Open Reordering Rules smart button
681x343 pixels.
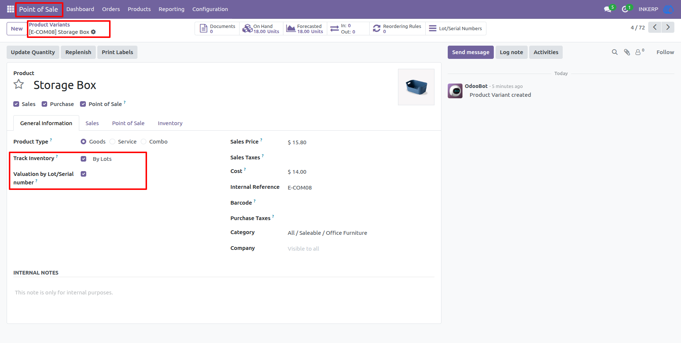click(x=397, y=29)
